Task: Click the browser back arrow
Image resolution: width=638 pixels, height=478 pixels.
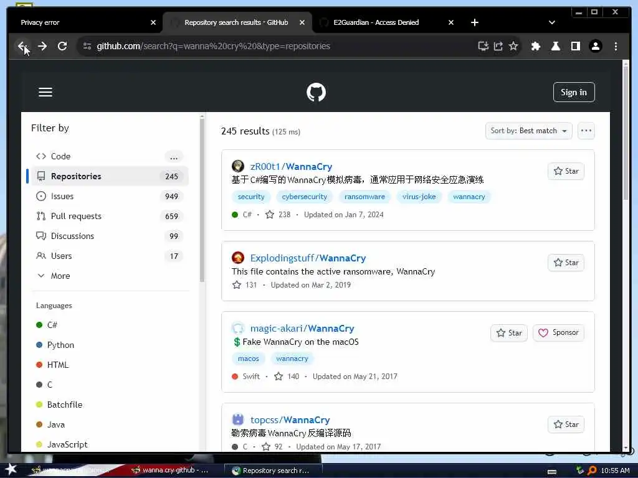Action: (22, 46)
